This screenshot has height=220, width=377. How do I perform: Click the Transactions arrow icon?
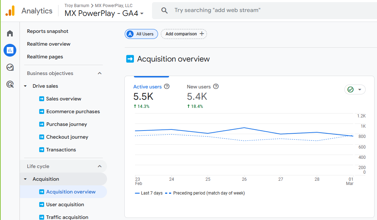(41, 150)
